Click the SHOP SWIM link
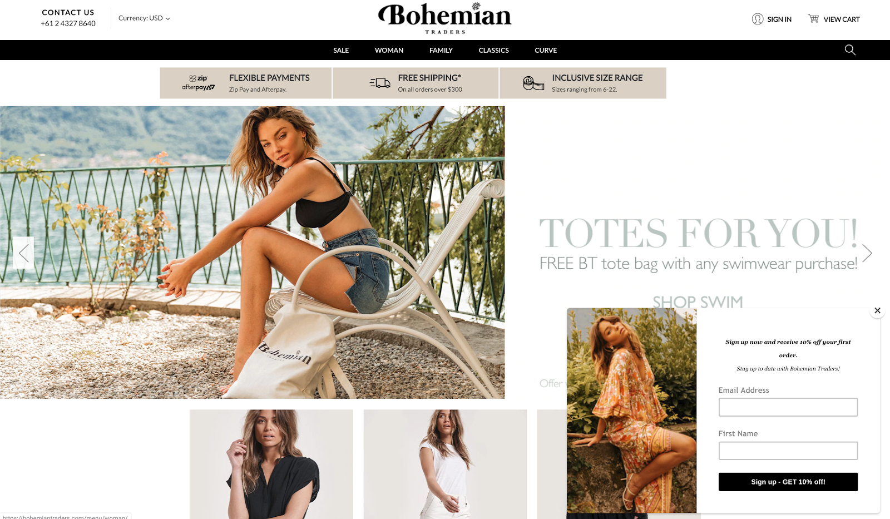 pyautogui.click(x=698, y=301)
